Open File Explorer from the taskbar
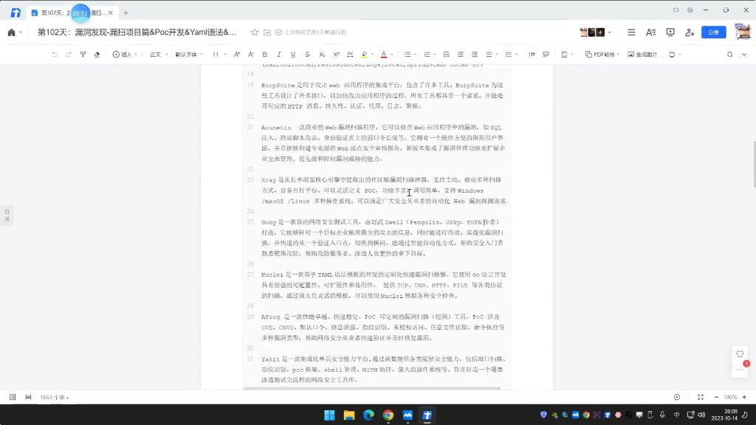This screenshot has height=425, width=756. tap(349, 415)
